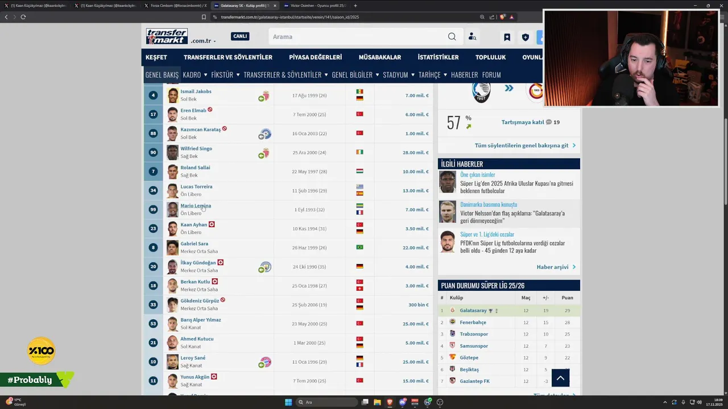Viewport: 728px width, 409px height.
Task: Open a new browser tab
Action: 355,6
